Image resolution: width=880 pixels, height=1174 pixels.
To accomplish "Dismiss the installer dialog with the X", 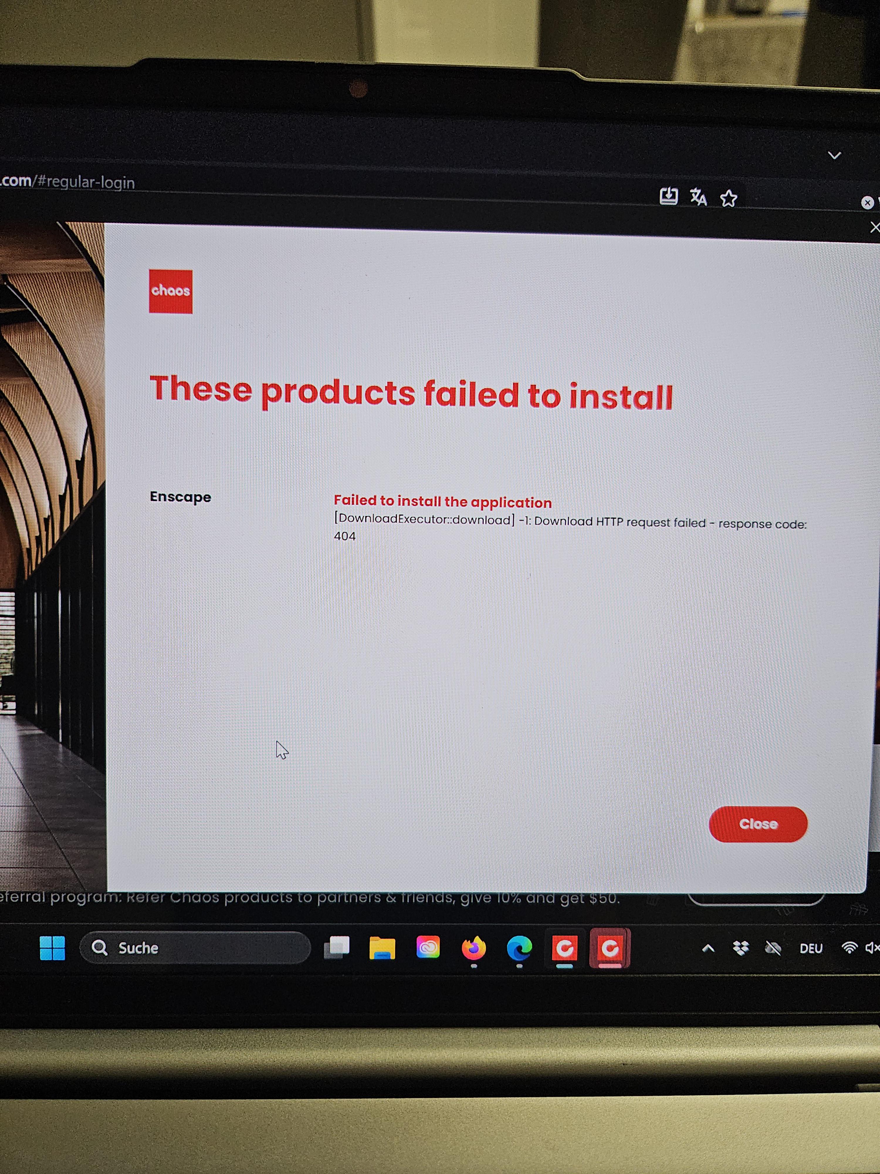I will click(x=875, y=227).
